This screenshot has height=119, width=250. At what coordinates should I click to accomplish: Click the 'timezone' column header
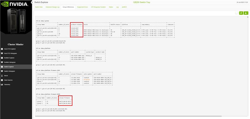click(170, 25)
